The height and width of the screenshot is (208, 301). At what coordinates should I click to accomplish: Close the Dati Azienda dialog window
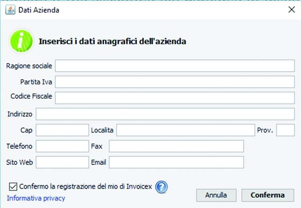coord(291,10)
